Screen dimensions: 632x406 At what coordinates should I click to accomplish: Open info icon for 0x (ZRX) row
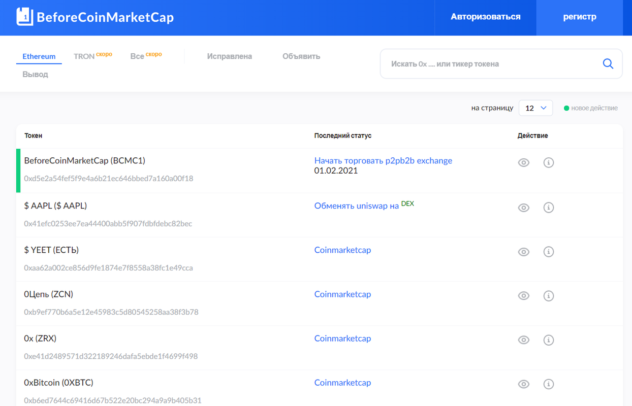point(548,340)
